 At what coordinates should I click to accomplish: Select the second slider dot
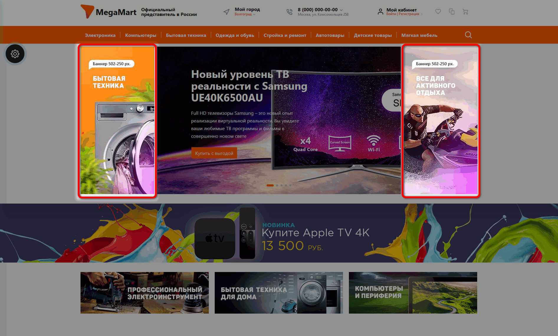(277, 185)
